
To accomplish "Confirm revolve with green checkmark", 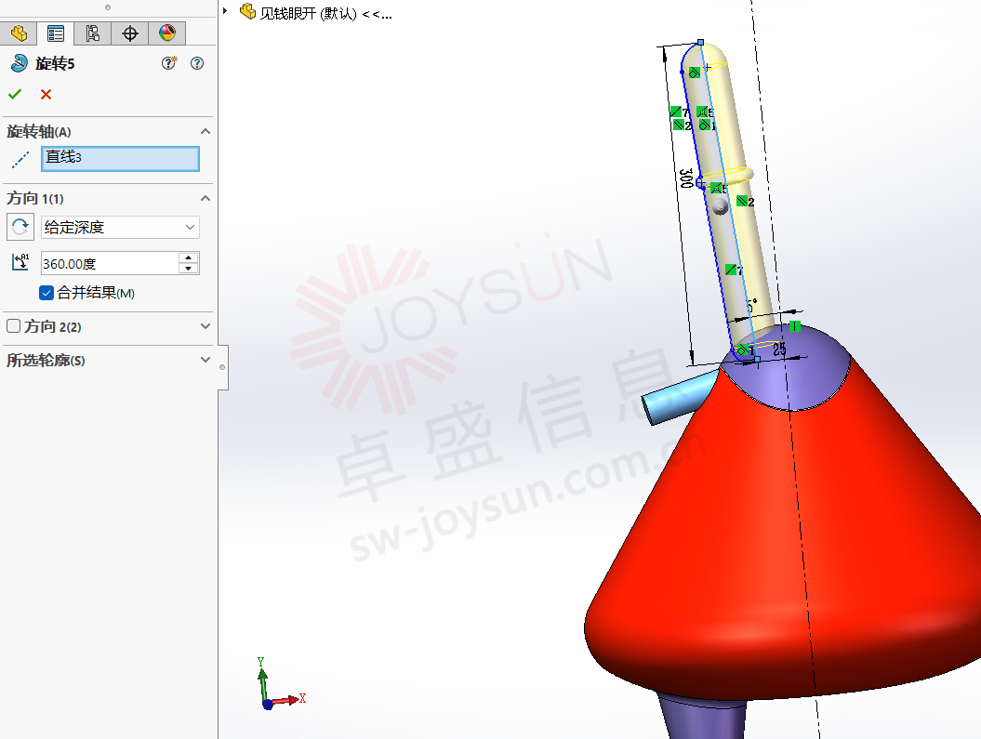I will (15, 94).
